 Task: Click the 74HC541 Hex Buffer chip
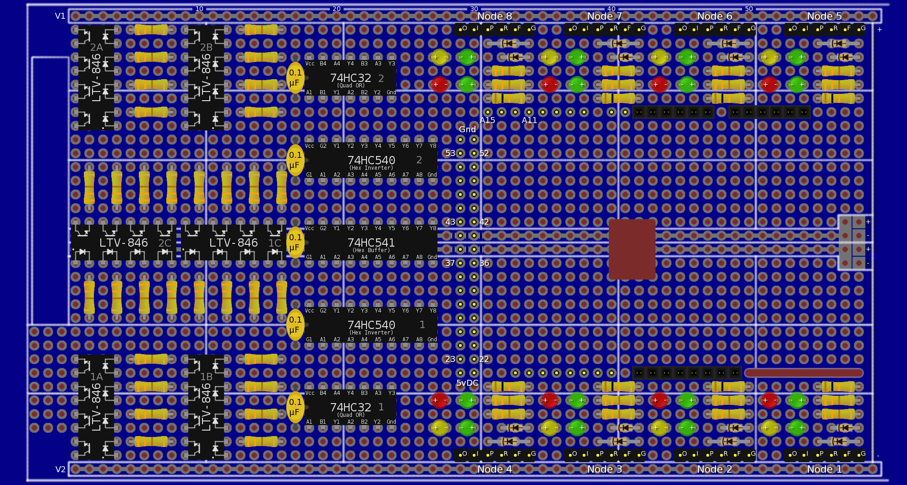click(x=371, y=242)
